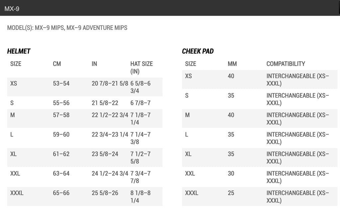Select the HELMET table heading
This screenshot has width=340, height=212.
pos(19,51)
